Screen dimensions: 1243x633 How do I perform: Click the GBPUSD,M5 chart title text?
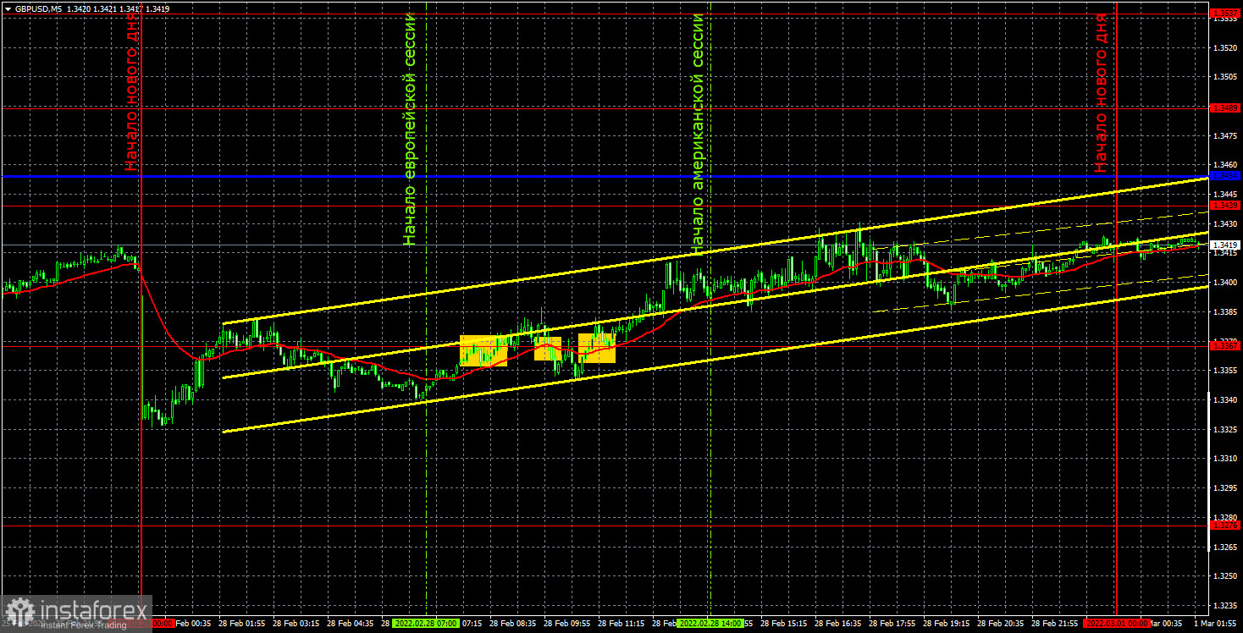38,8
